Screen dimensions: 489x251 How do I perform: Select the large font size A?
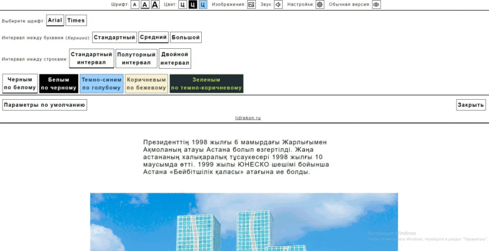[x=155, y=4]
